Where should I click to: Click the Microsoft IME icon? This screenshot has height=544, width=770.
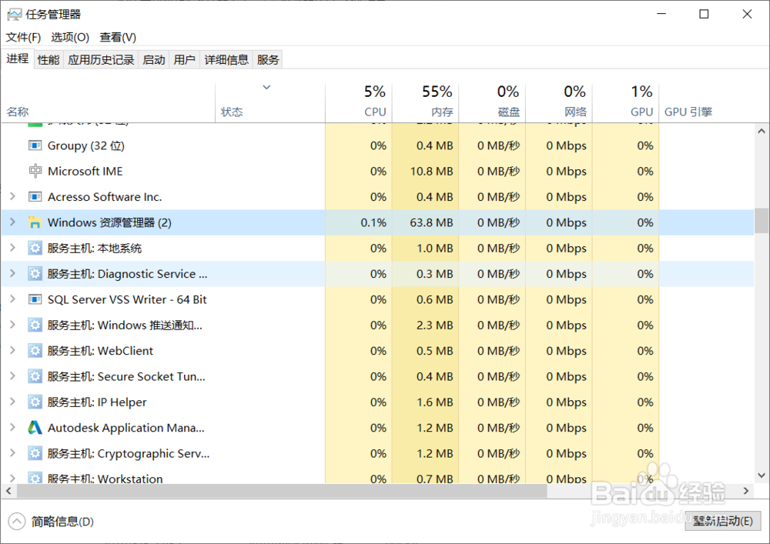pos(35,171)
